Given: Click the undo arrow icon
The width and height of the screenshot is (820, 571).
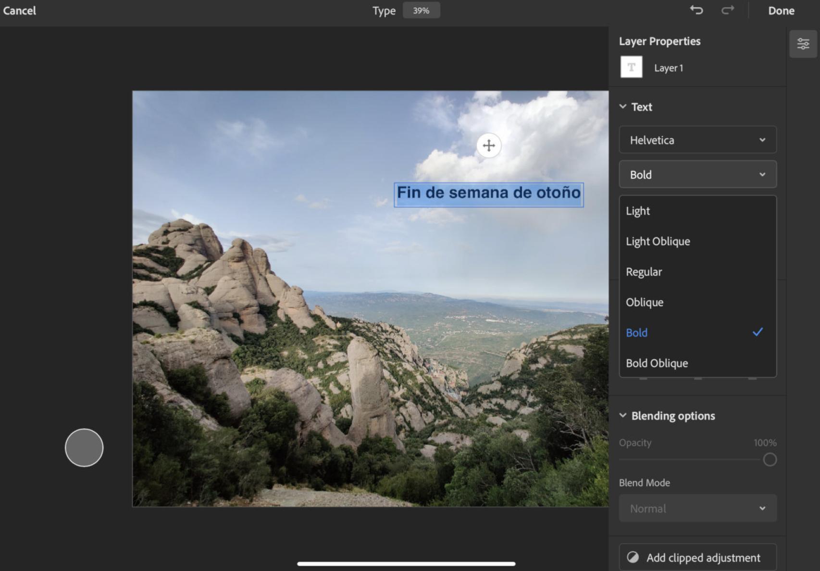Looking at the screenshot, I should coord(696,10).
